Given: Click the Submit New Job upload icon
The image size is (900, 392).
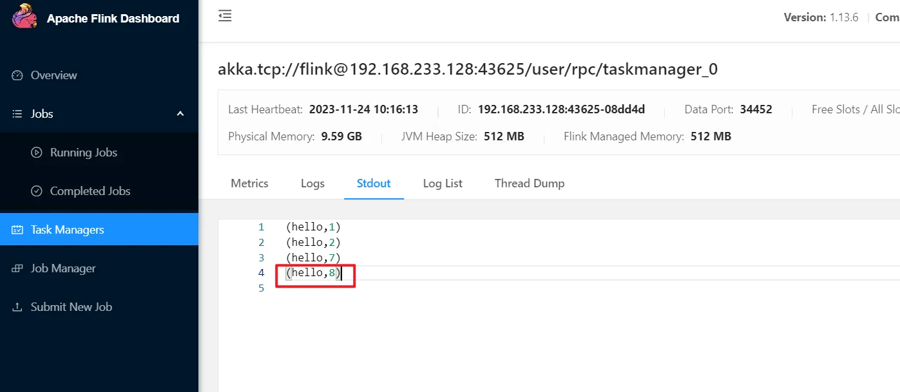Looking at the screenshot, I should tap(17, 307).
